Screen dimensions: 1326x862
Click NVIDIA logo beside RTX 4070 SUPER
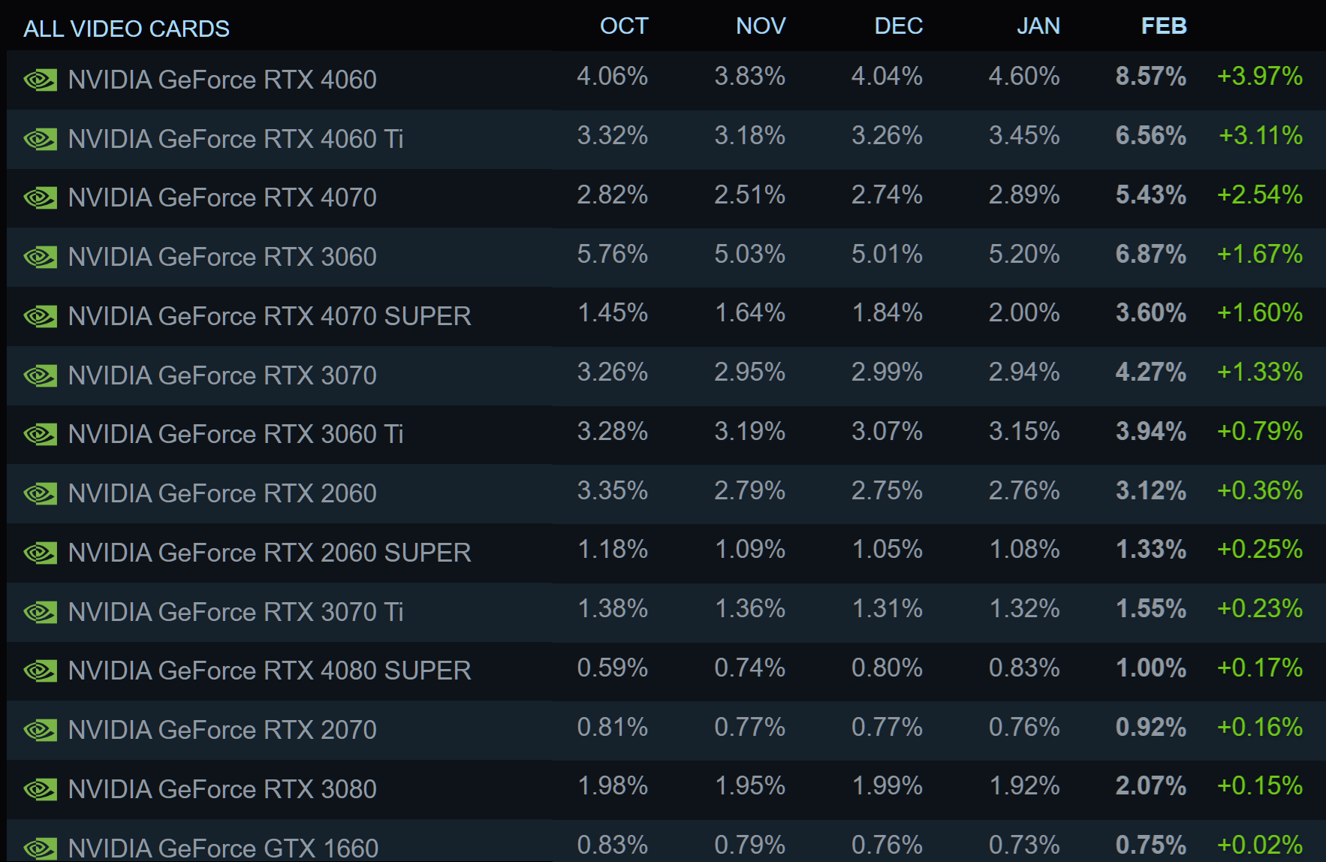click(41, 317)
